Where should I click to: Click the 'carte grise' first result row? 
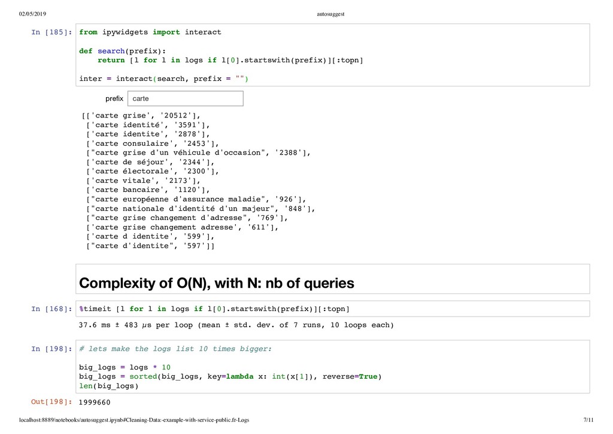[141, 116]
